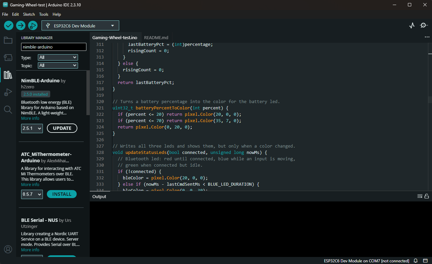Select the Library Manager books icon
The image size is (432, 264).
8,75
